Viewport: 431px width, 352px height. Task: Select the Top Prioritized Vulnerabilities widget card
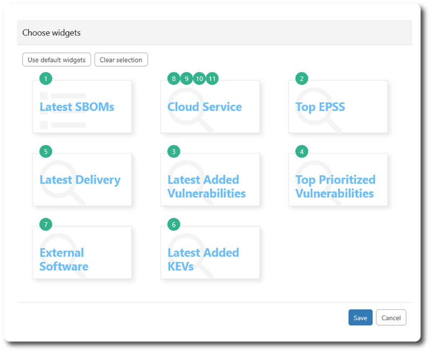tap(338, 180)
